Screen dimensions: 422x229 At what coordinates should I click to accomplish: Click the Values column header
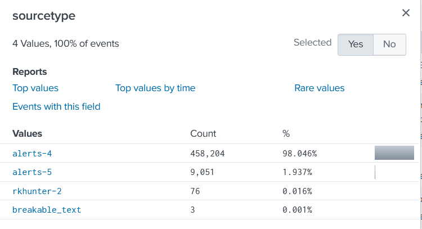click(27, 133)
